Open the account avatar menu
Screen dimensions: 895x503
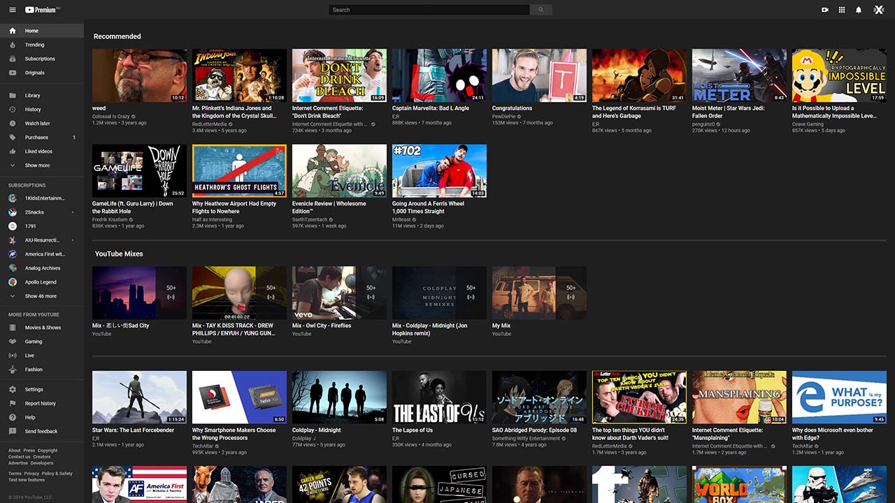[x=880, y=10]
